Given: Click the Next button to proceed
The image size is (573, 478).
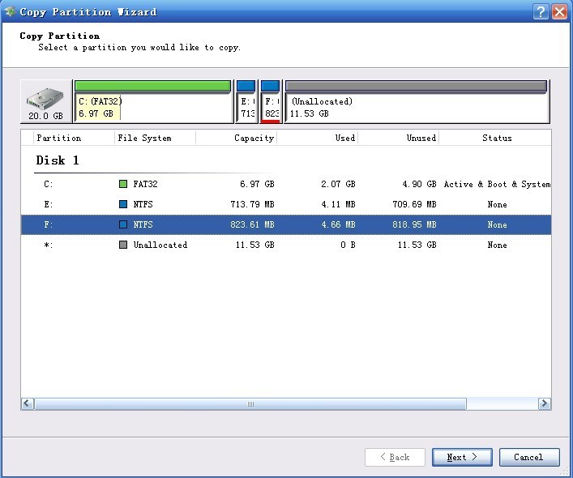Looking at the screenshot, I should (x=461, y=457).
